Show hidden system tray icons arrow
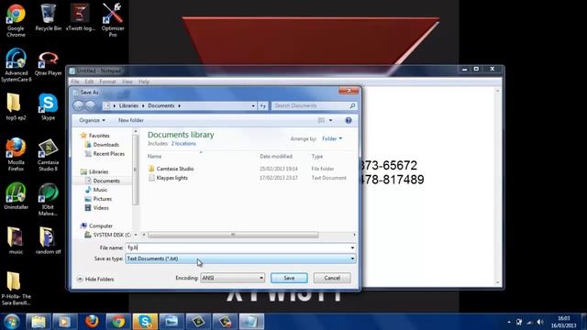The width and height of the screenshot is (587, 330). point(509,322)
